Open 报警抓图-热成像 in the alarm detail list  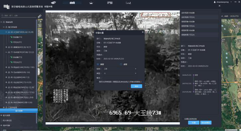click(200, 31)
